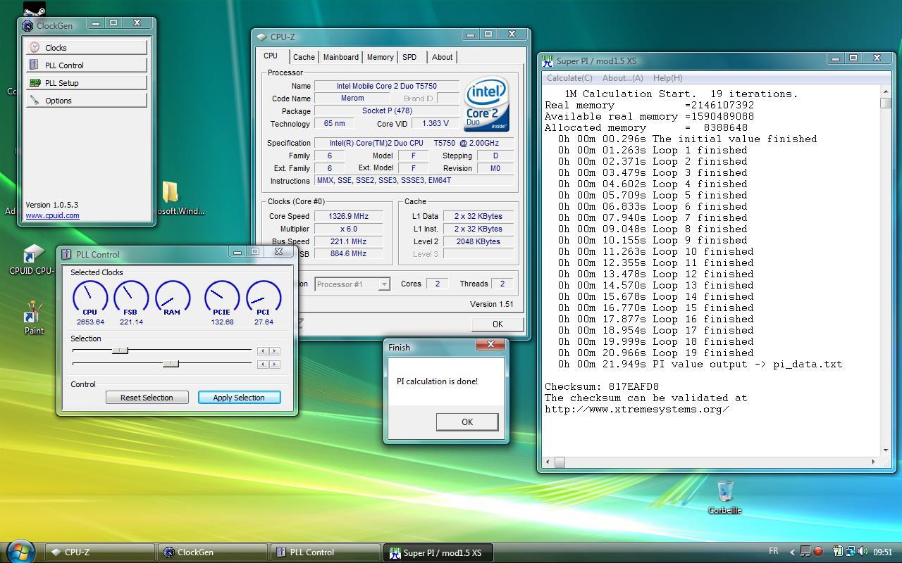Click the red circle tray icon
Screen dimensions: 902x563
pyautogui.click(x=818, y=552)
